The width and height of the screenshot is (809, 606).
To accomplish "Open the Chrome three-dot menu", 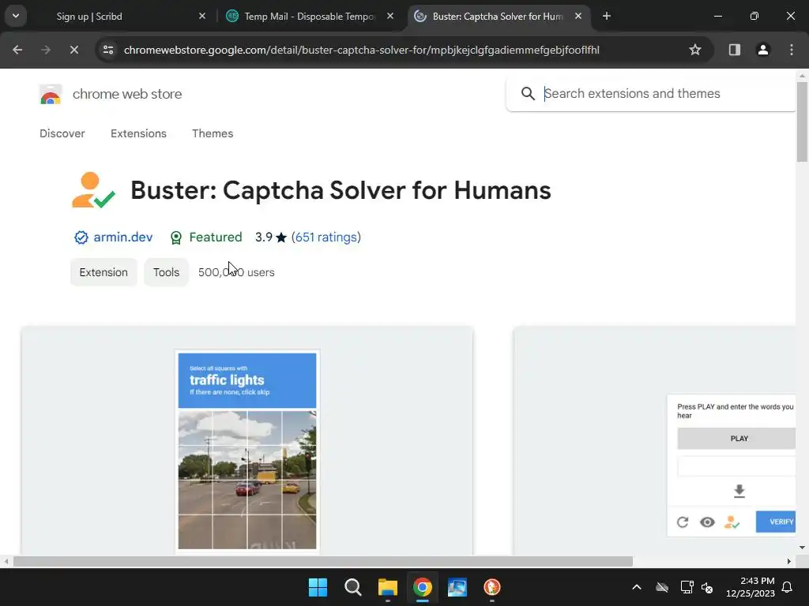I will 792,50.
